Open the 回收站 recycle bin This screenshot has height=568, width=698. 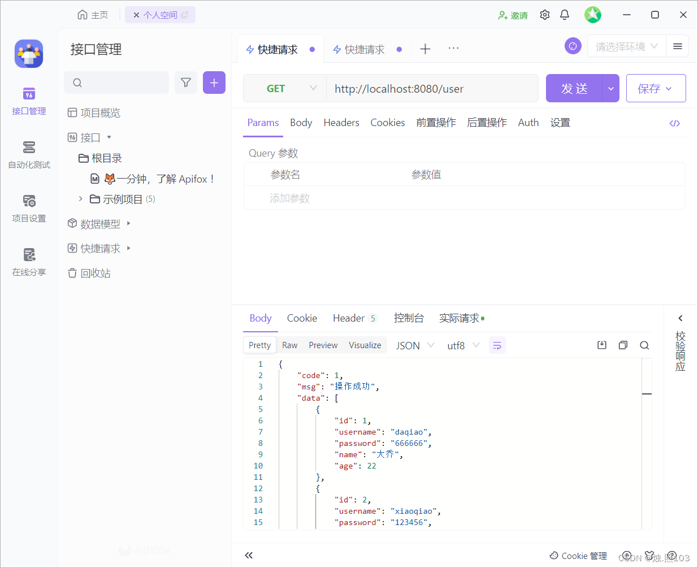point(89,274)
